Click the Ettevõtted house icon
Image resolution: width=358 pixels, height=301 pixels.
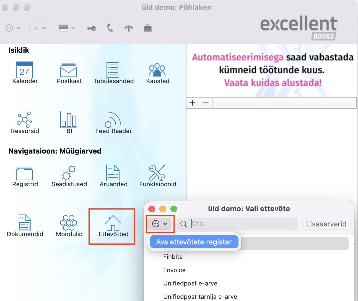(113, 223)
